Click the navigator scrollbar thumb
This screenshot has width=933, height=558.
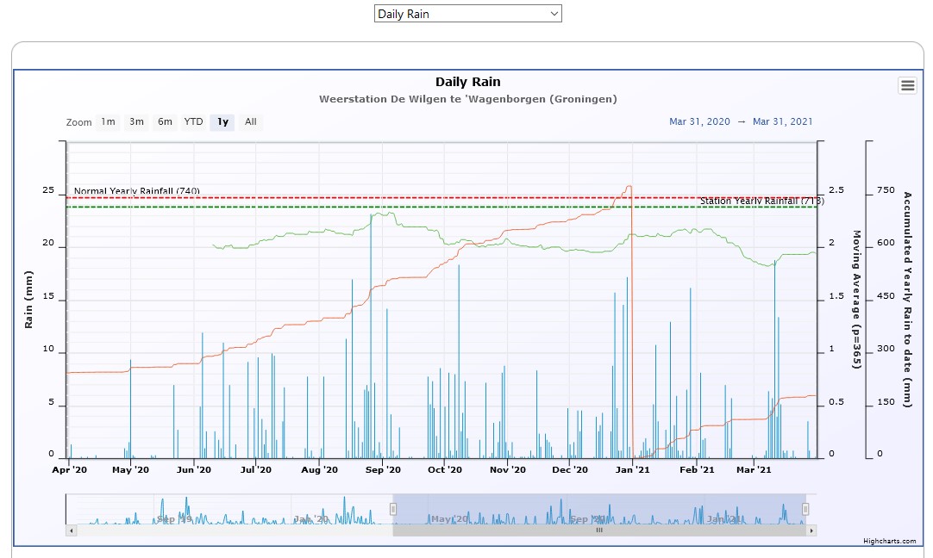pyautogui.click(x=599, y=530)
